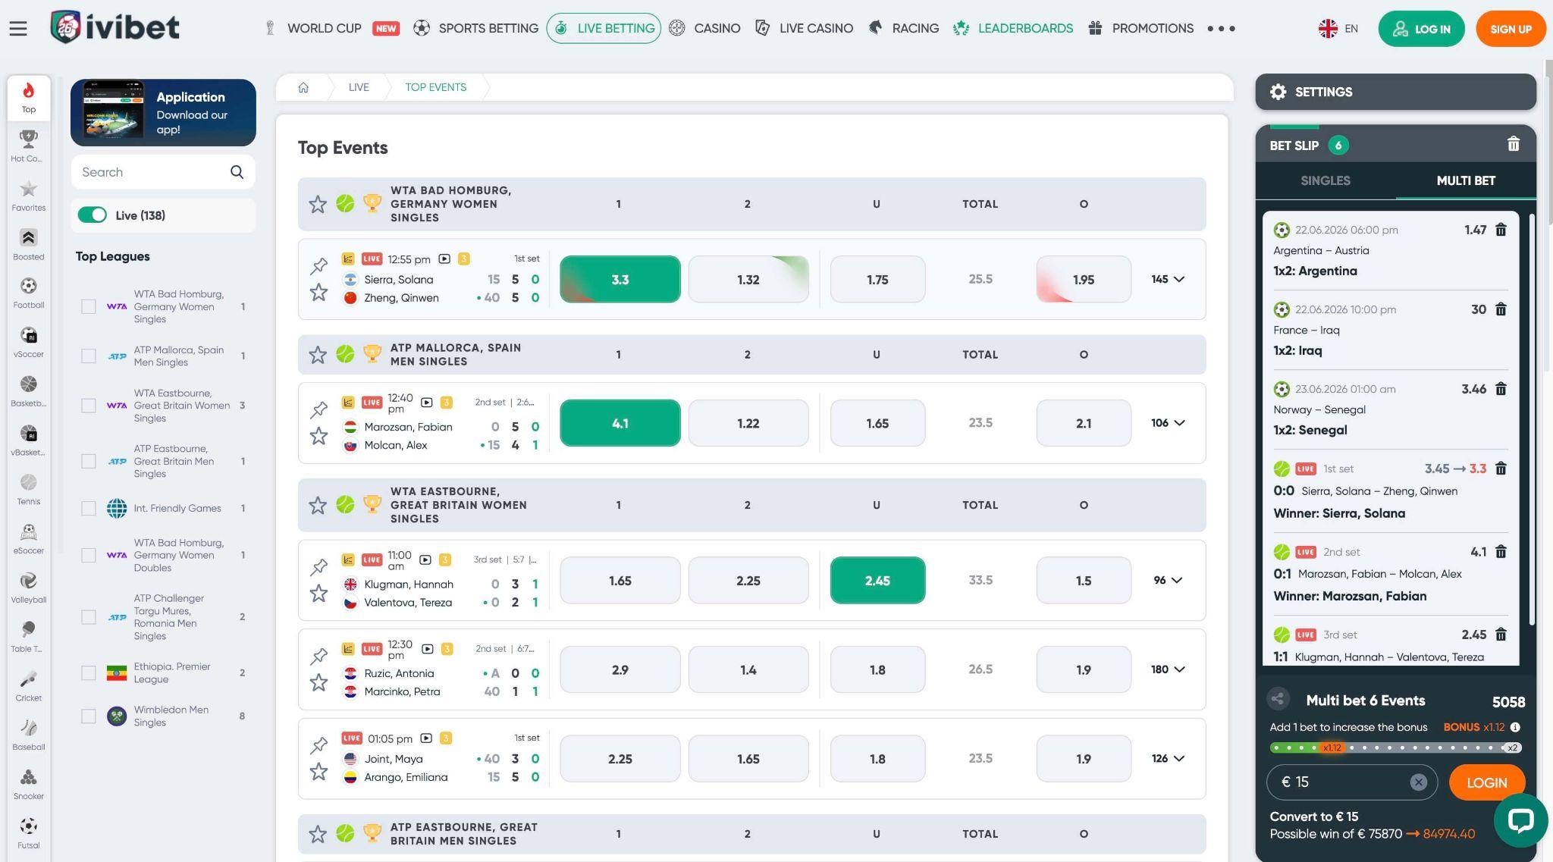Share the multi bet via share icon
Screen dimensions: 1553x862
[x=1278, y=699]
